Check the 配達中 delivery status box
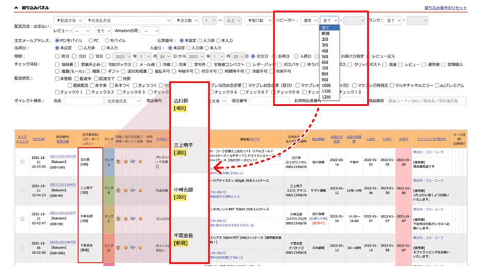The image size is (489, 277). coord(76,78)
